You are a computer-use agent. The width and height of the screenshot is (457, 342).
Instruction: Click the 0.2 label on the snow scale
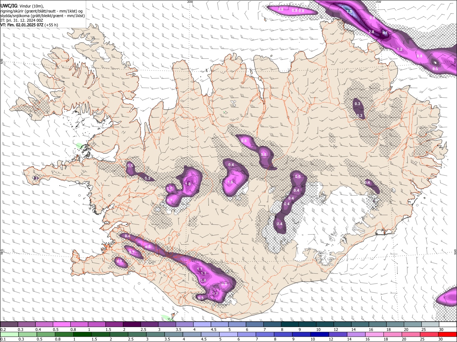tap(3, 330)
